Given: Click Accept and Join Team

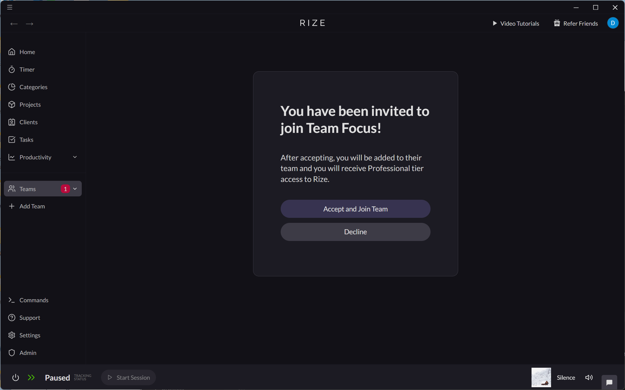Looking at the screenshot, I should (355, 209).
